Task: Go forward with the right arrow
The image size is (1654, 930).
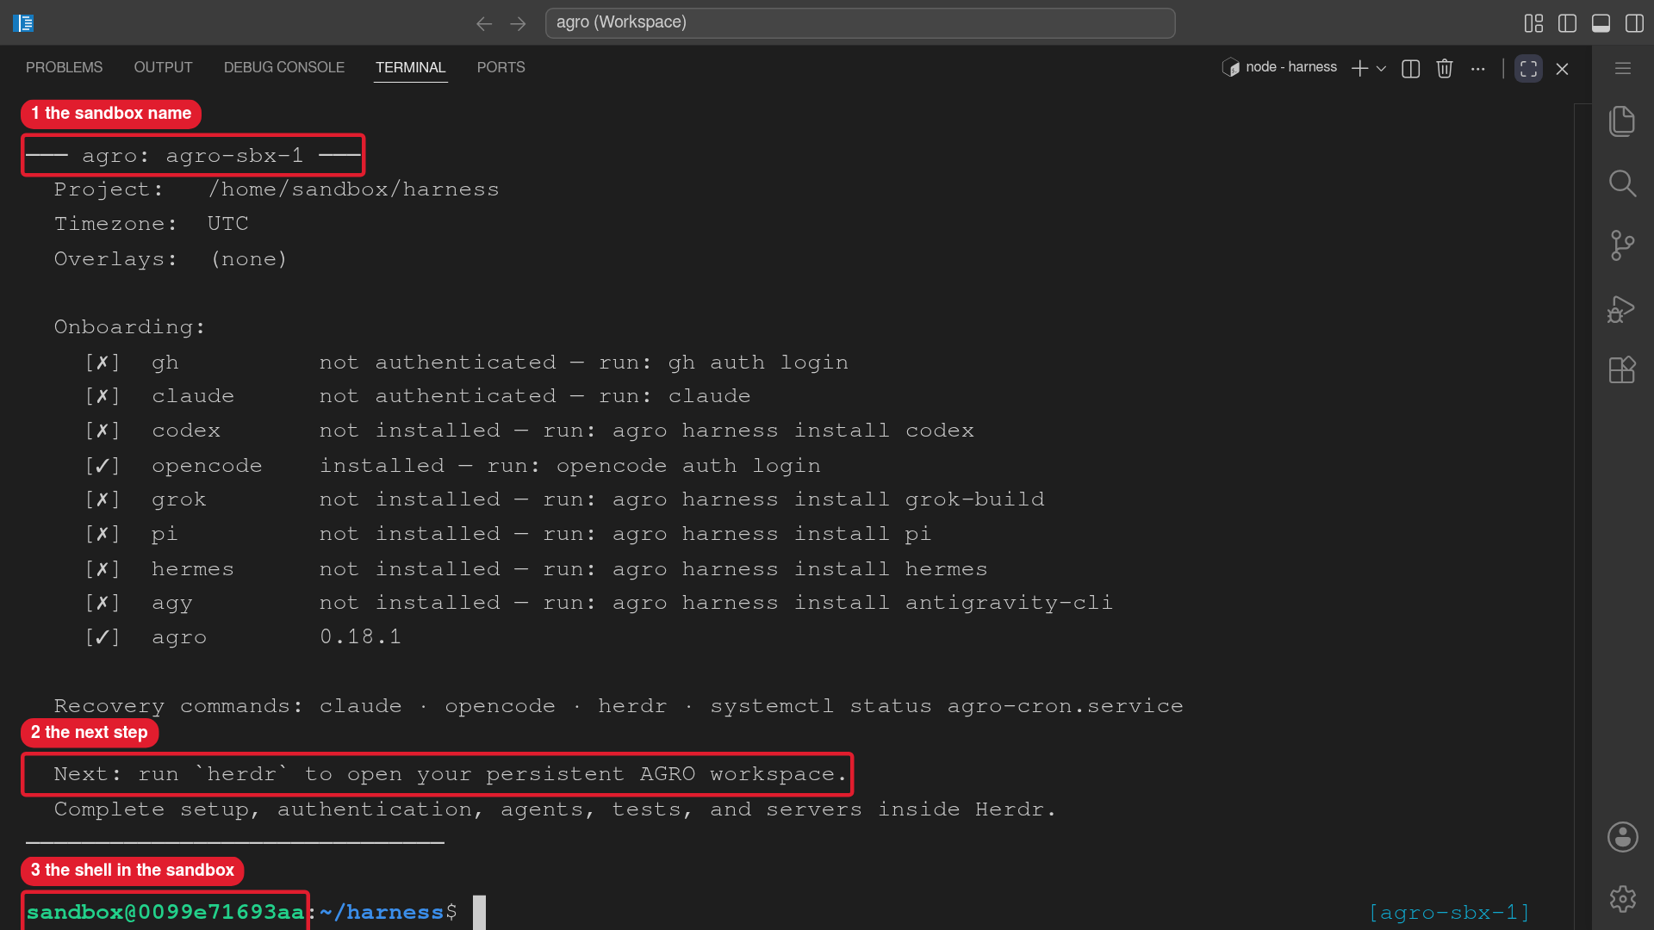Action: (518, 23)
